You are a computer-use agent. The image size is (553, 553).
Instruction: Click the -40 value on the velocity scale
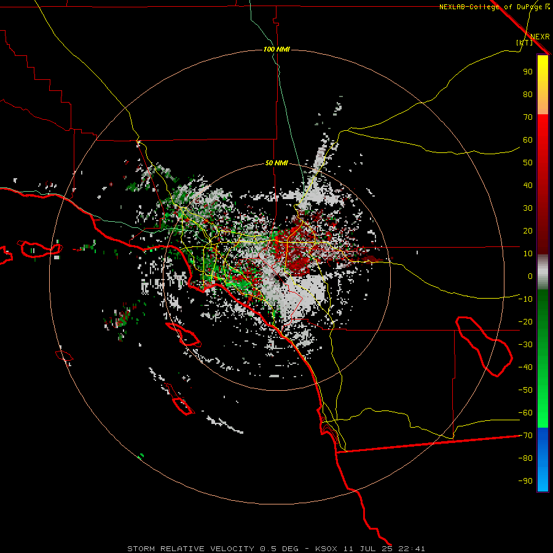pyautogui.click(x=525, y=367)
